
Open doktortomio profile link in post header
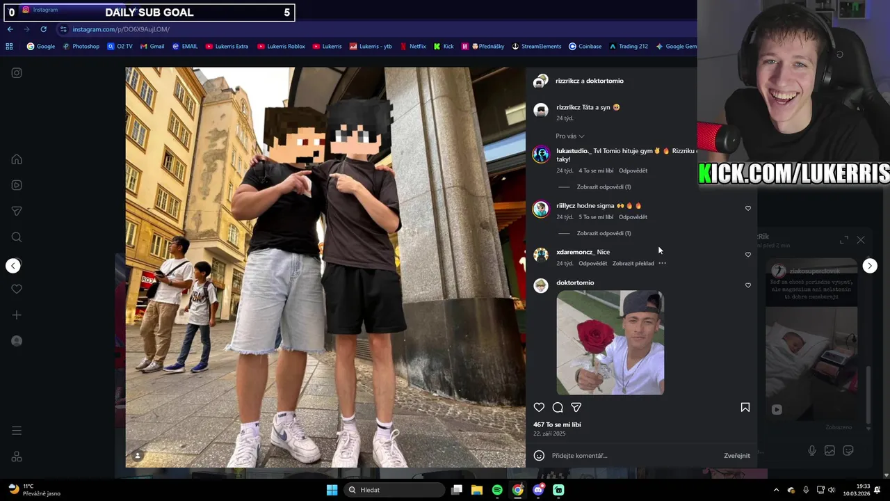click(604, 81)
